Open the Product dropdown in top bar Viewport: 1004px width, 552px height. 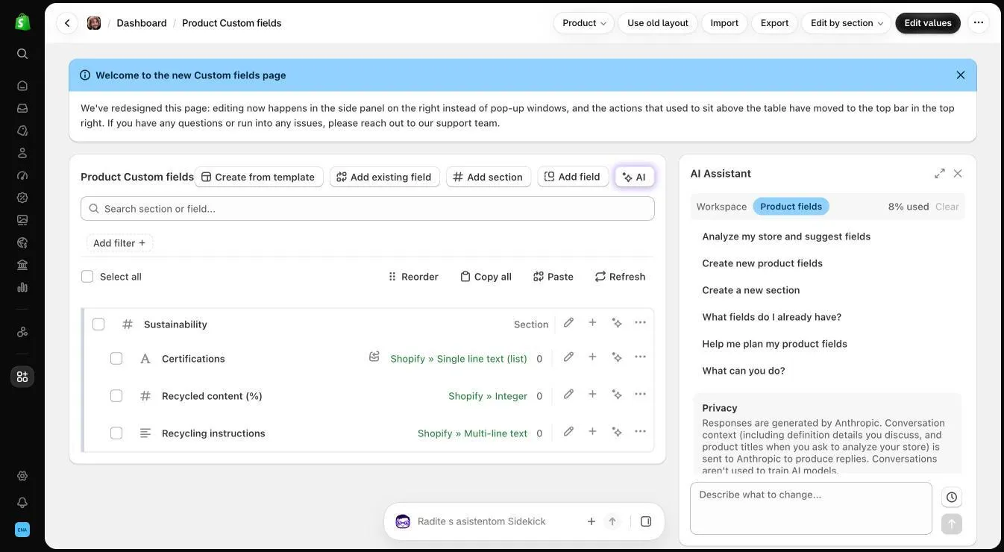tap(584, 23)
